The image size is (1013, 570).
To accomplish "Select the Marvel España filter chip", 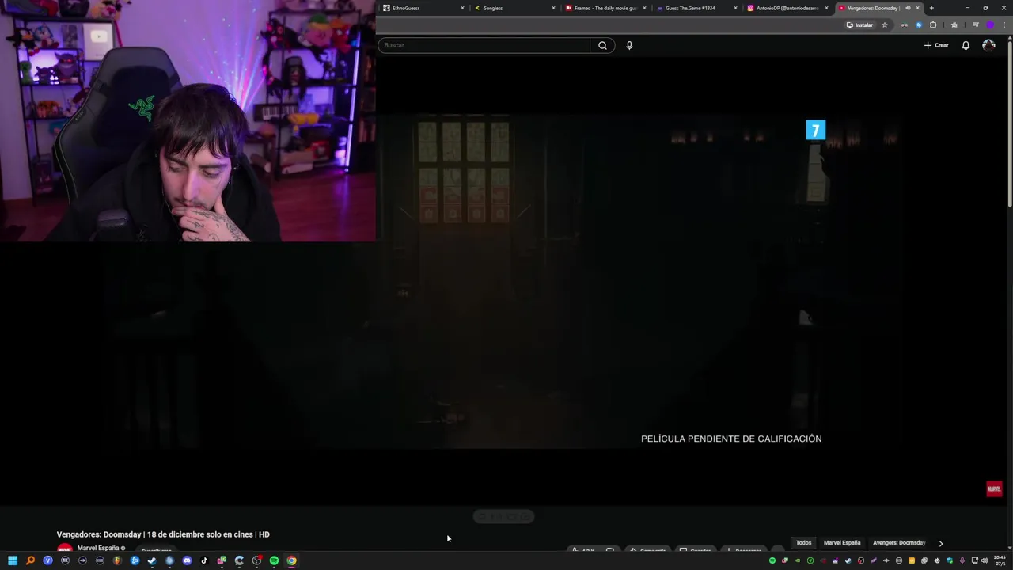I will [842, 543].
